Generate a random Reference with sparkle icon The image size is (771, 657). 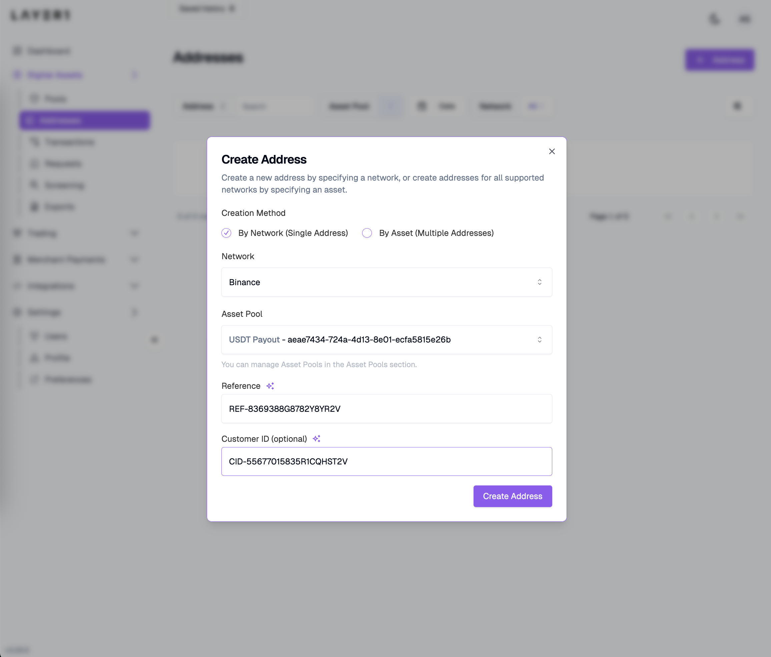[x=270, y=386]
